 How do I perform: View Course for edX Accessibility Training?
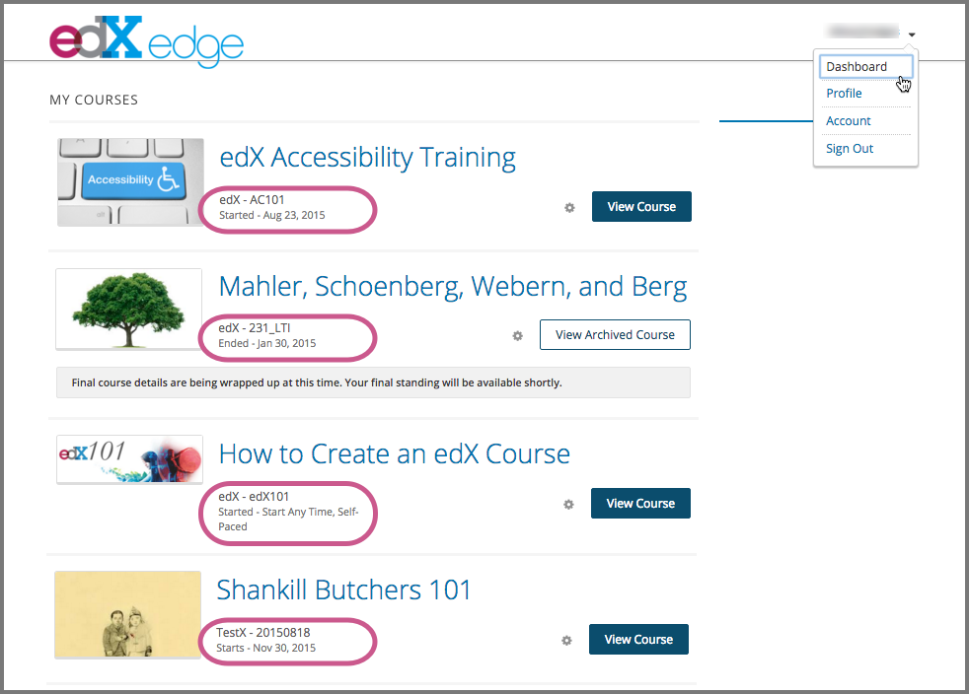pos(641,207)
